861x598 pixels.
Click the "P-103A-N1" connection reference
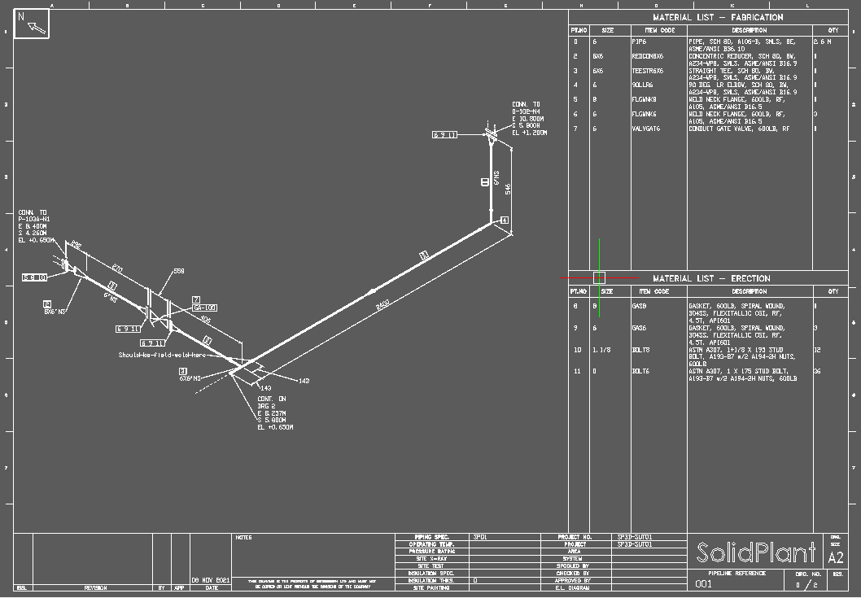tap(34, 219)
